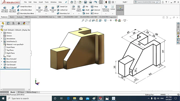Screen dimensions: 180x101
Task: Click the Shell tool
Action: coord(86,13)
